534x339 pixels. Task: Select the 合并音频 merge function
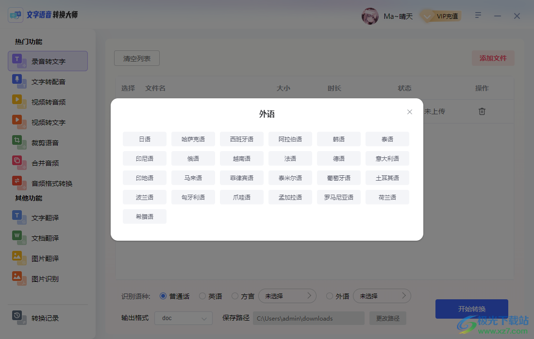tap(47, 163)
